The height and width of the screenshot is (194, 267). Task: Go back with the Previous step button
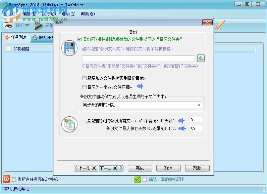(x=86, y=168)
